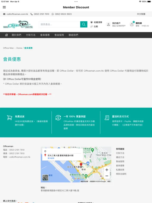Tap the phone handset icon
This screenshot has height=203, width=152.
point(32,14)
